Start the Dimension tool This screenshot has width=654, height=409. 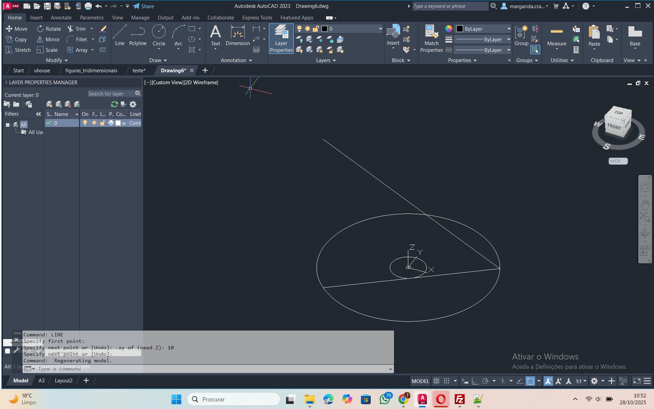coord(238,35)
